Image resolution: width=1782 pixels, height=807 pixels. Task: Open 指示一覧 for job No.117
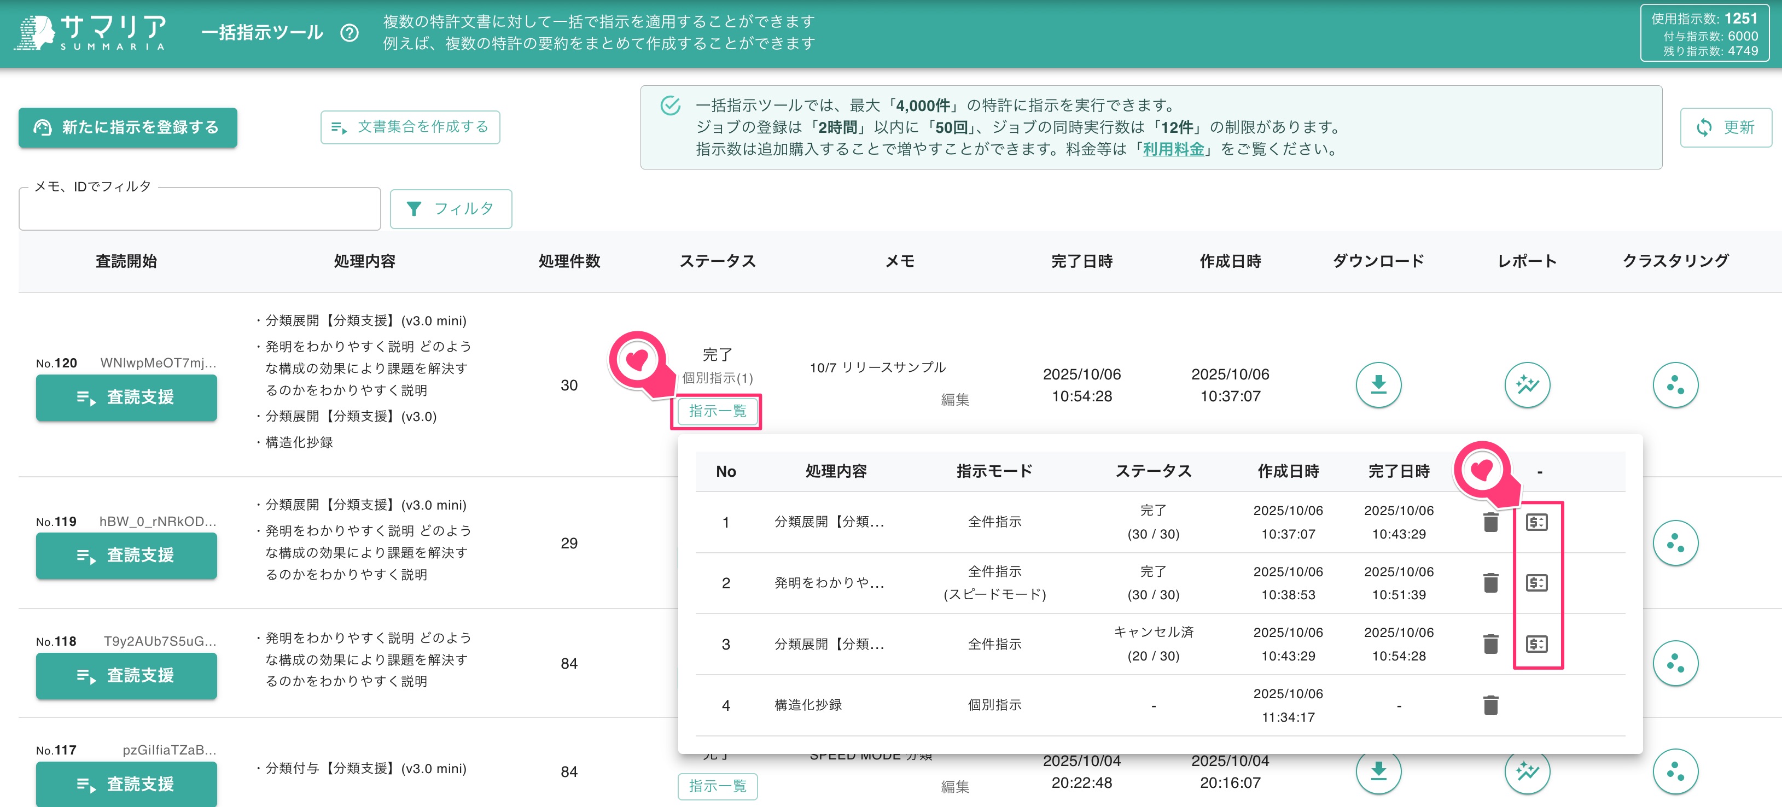pos(718,786)
